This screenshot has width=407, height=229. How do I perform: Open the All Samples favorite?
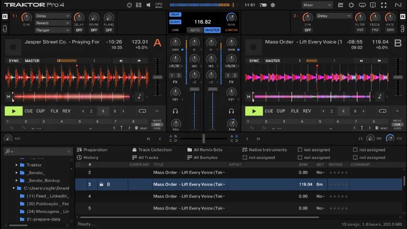(x=202, y=157)
